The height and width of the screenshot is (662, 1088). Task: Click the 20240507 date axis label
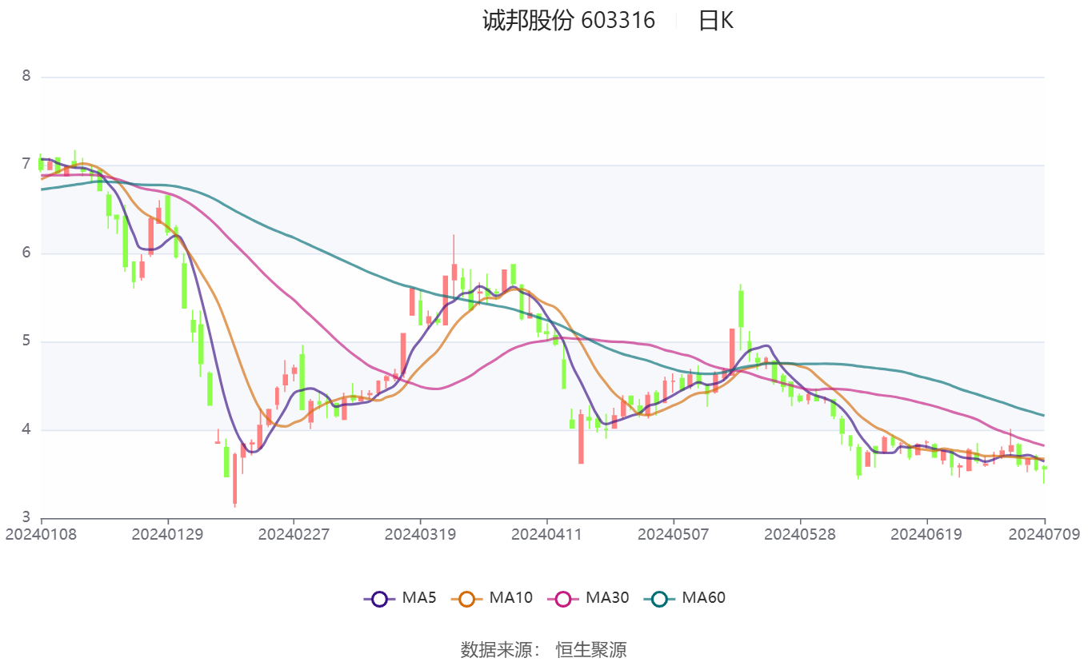pos(673,534)
